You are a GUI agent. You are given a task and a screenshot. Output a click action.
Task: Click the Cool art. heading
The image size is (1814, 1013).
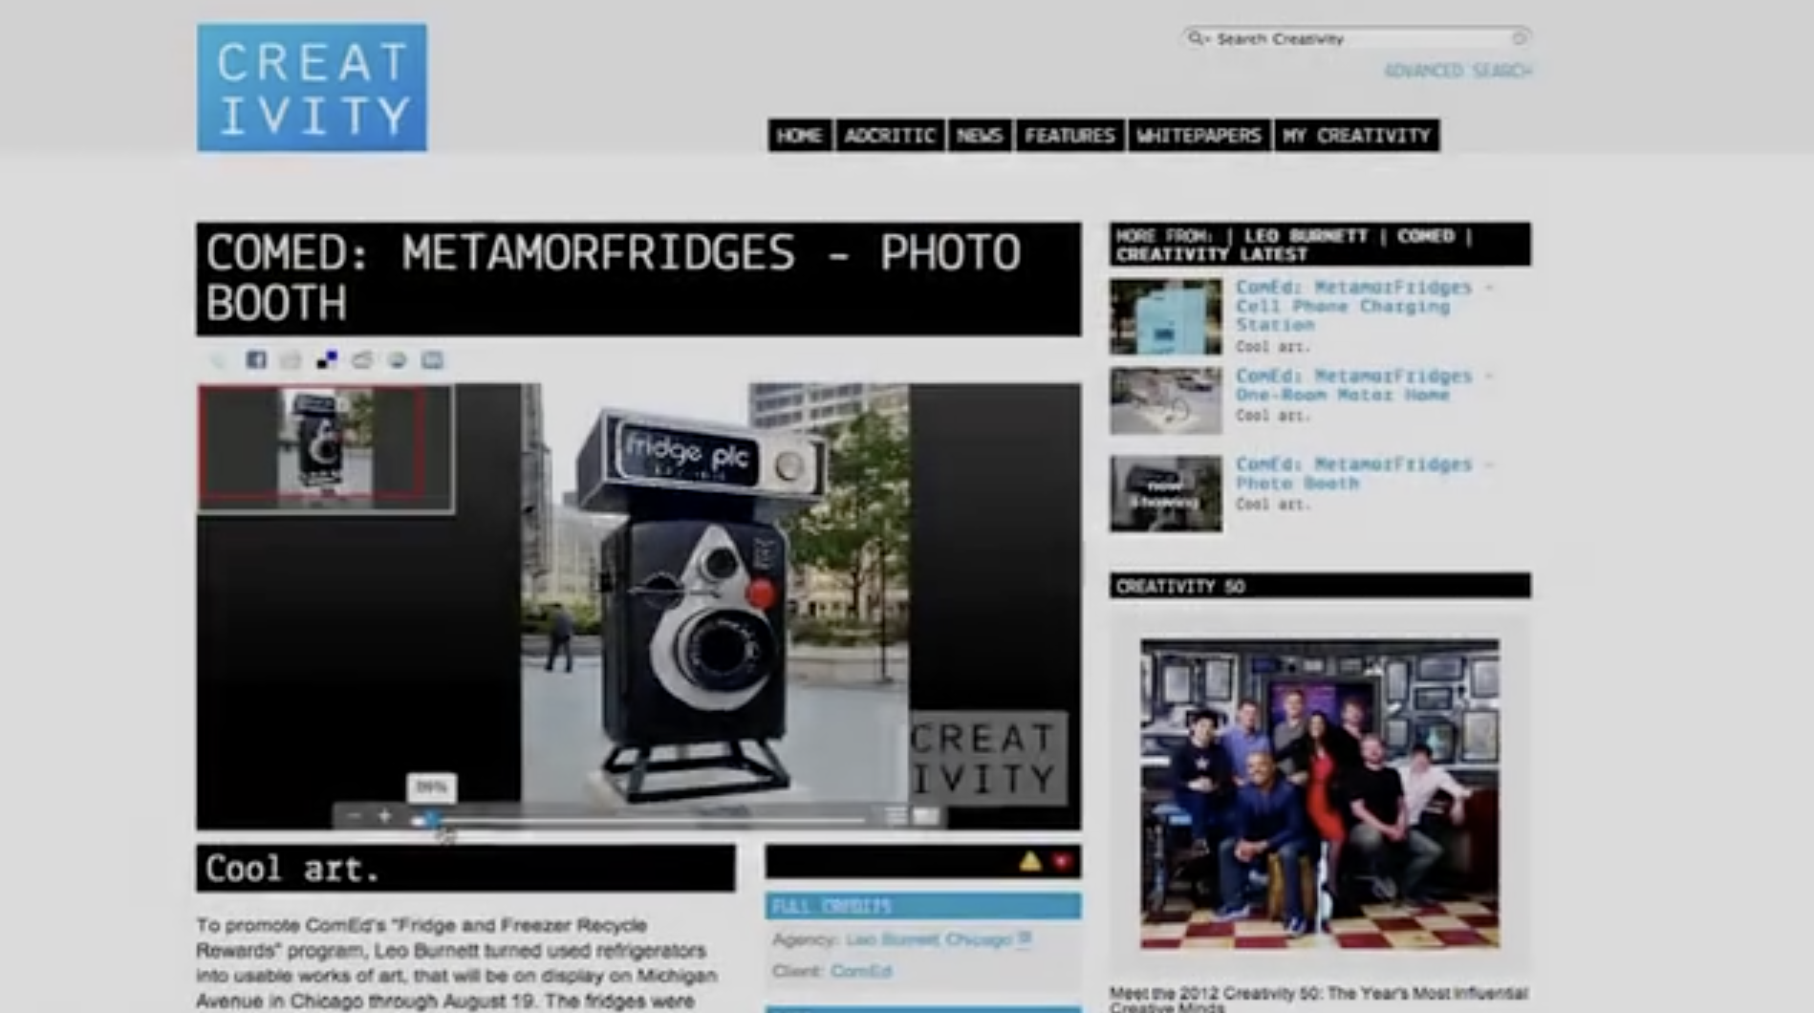tap(465, 869)
